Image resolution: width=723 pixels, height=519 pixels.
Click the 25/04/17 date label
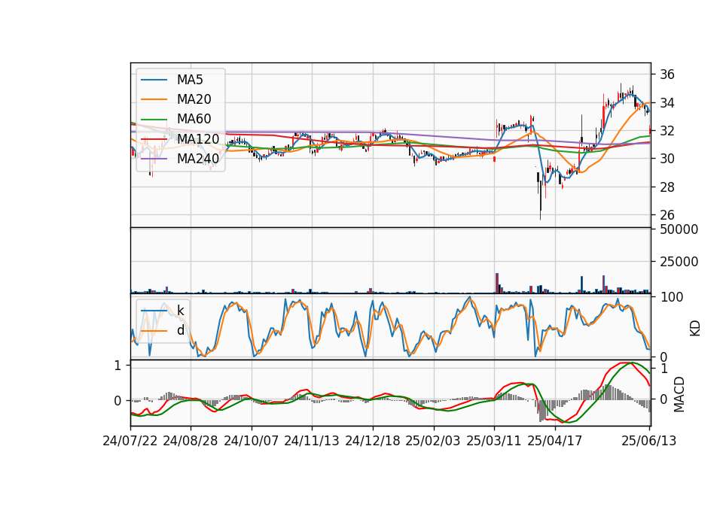click(x=555, y=441)
